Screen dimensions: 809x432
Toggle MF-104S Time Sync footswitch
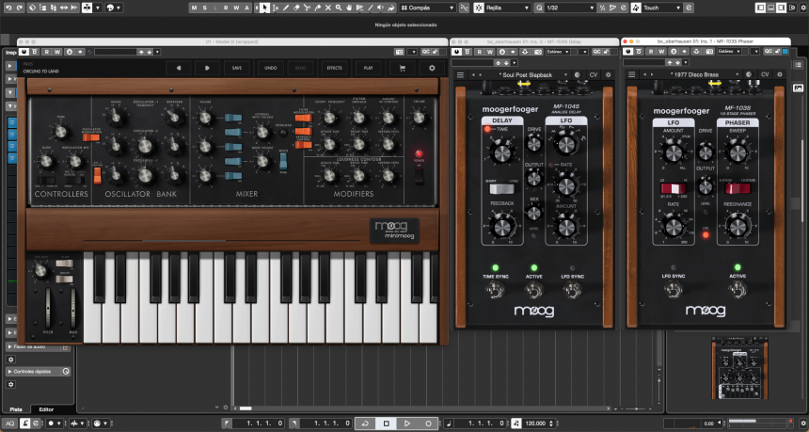click(496, 291)
